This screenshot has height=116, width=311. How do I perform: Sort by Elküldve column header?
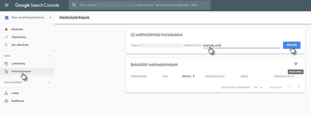click(x=186, y=76)
